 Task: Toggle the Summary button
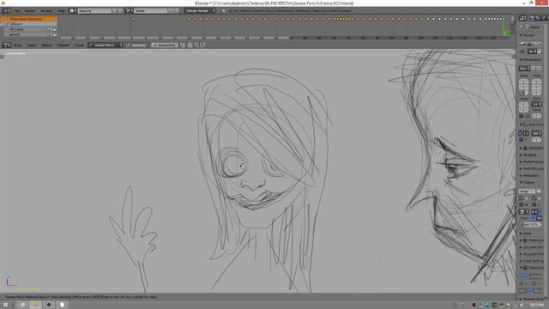point(136,45)
